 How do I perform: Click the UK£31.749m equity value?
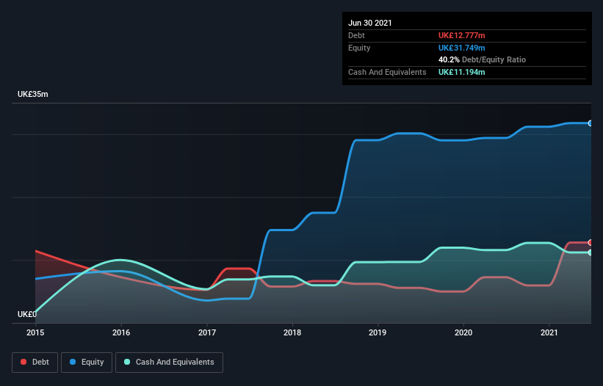pos(461,48)
